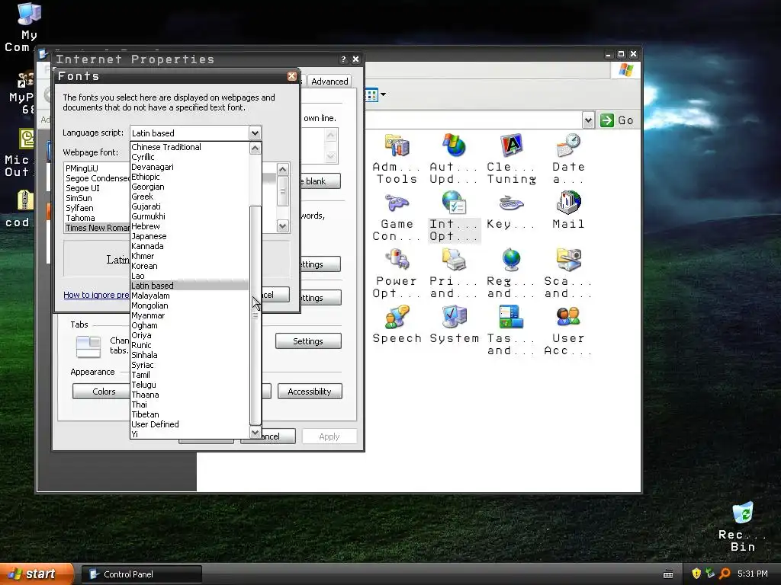
Task: Click the green Go arrow button
Action: click(606, 120)
